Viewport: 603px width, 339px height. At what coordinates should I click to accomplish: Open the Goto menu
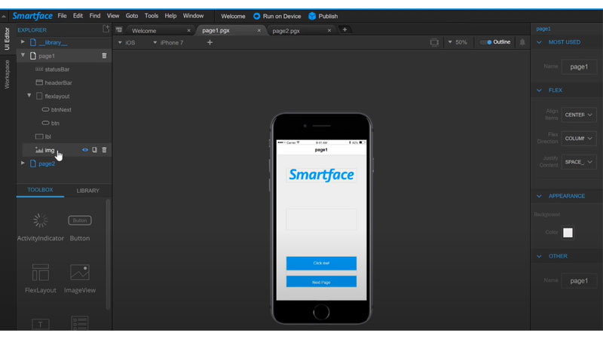(x=131, y=16)
